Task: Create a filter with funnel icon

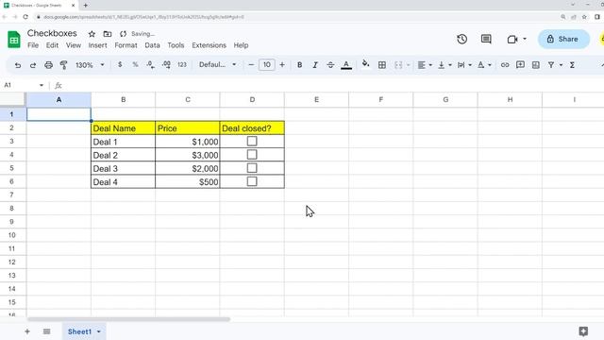Action: pyautogui.click(x=551, y=65)
